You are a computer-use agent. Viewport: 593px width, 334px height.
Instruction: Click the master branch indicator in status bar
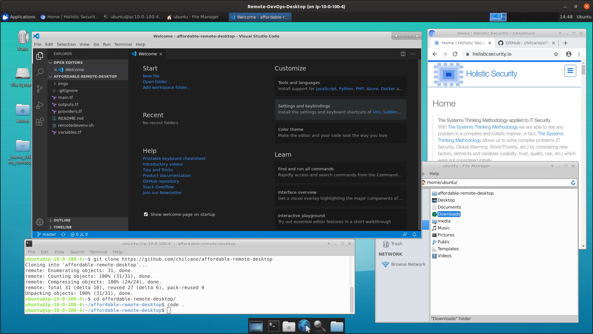pos(46,234)
